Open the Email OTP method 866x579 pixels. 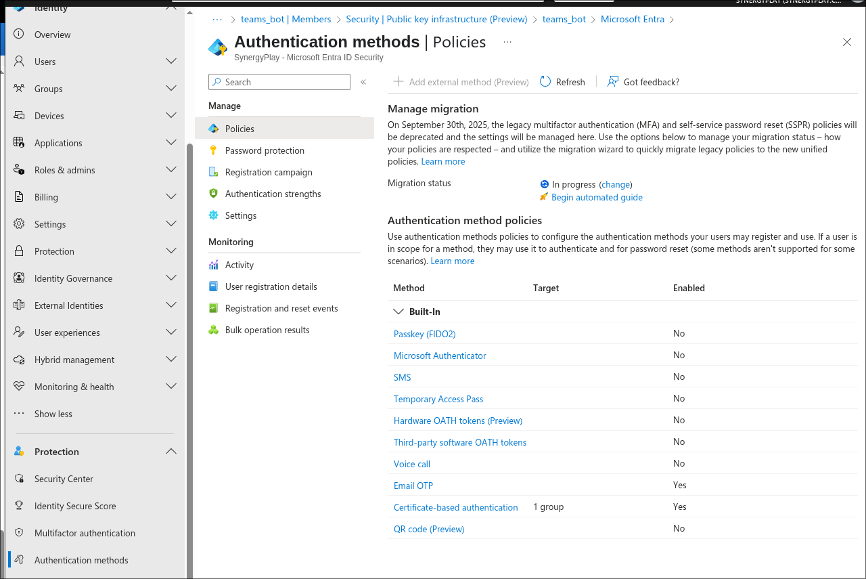point(413,486)
